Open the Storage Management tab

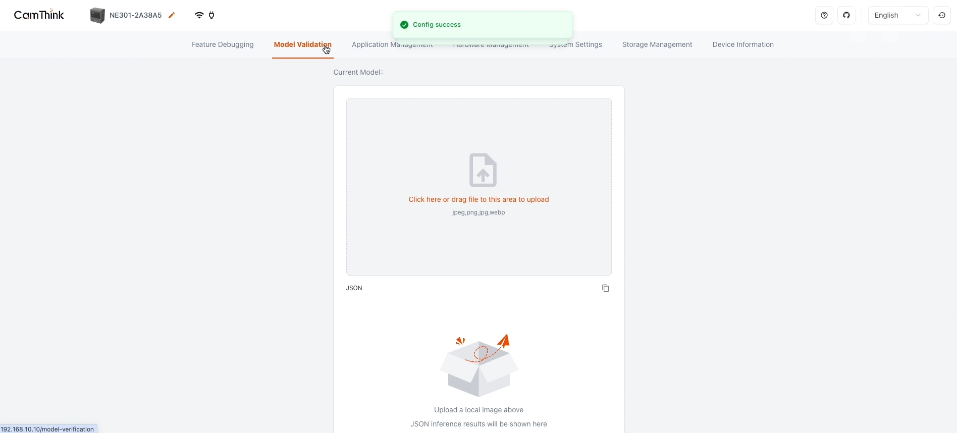(x=657, y=45)
